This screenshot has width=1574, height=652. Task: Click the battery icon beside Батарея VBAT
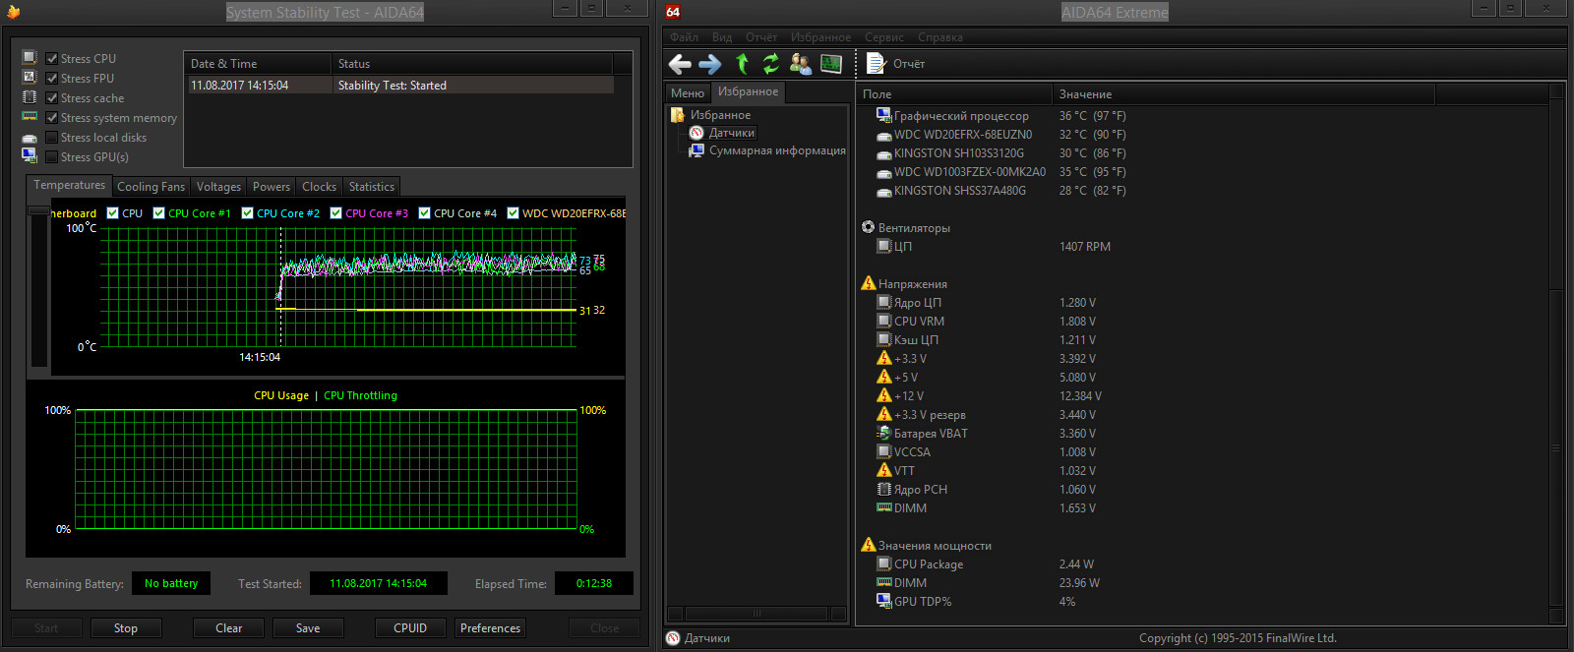point(884,433)
